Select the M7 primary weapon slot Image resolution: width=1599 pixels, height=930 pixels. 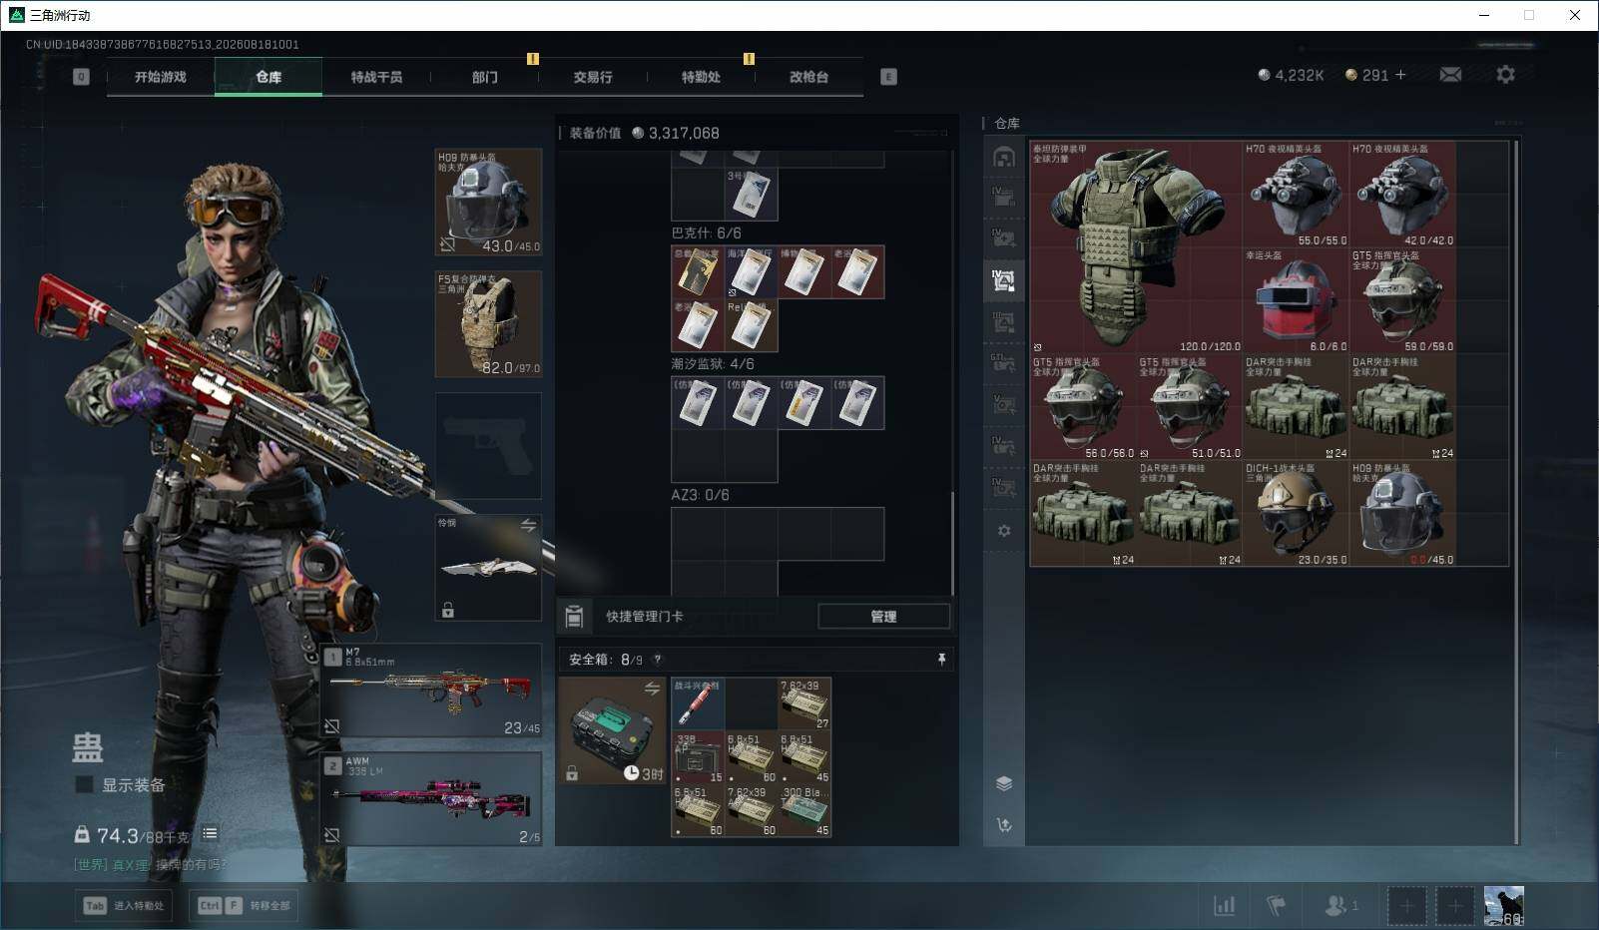click(x=431, y=691)
